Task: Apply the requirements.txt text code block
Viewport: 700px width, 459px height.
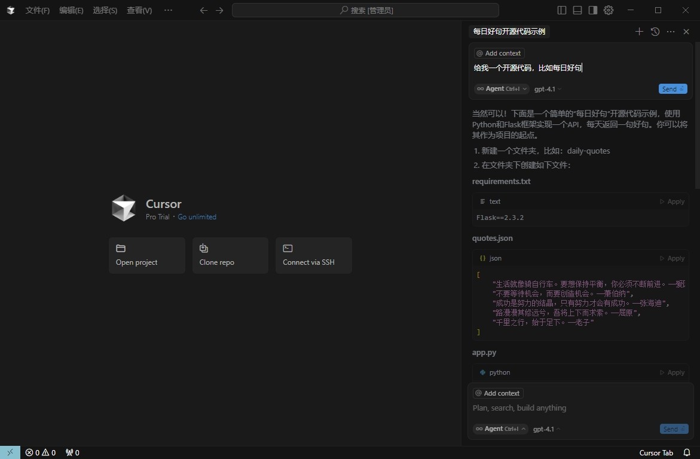Action: pos(672,201)
